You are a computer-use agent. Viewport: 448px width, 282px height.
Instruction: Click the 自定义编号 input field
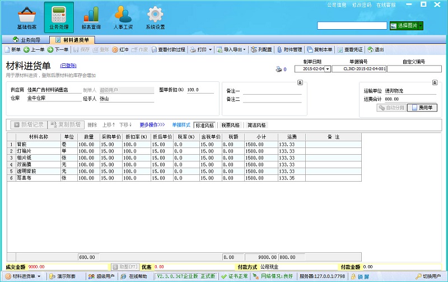click(414, 70)
